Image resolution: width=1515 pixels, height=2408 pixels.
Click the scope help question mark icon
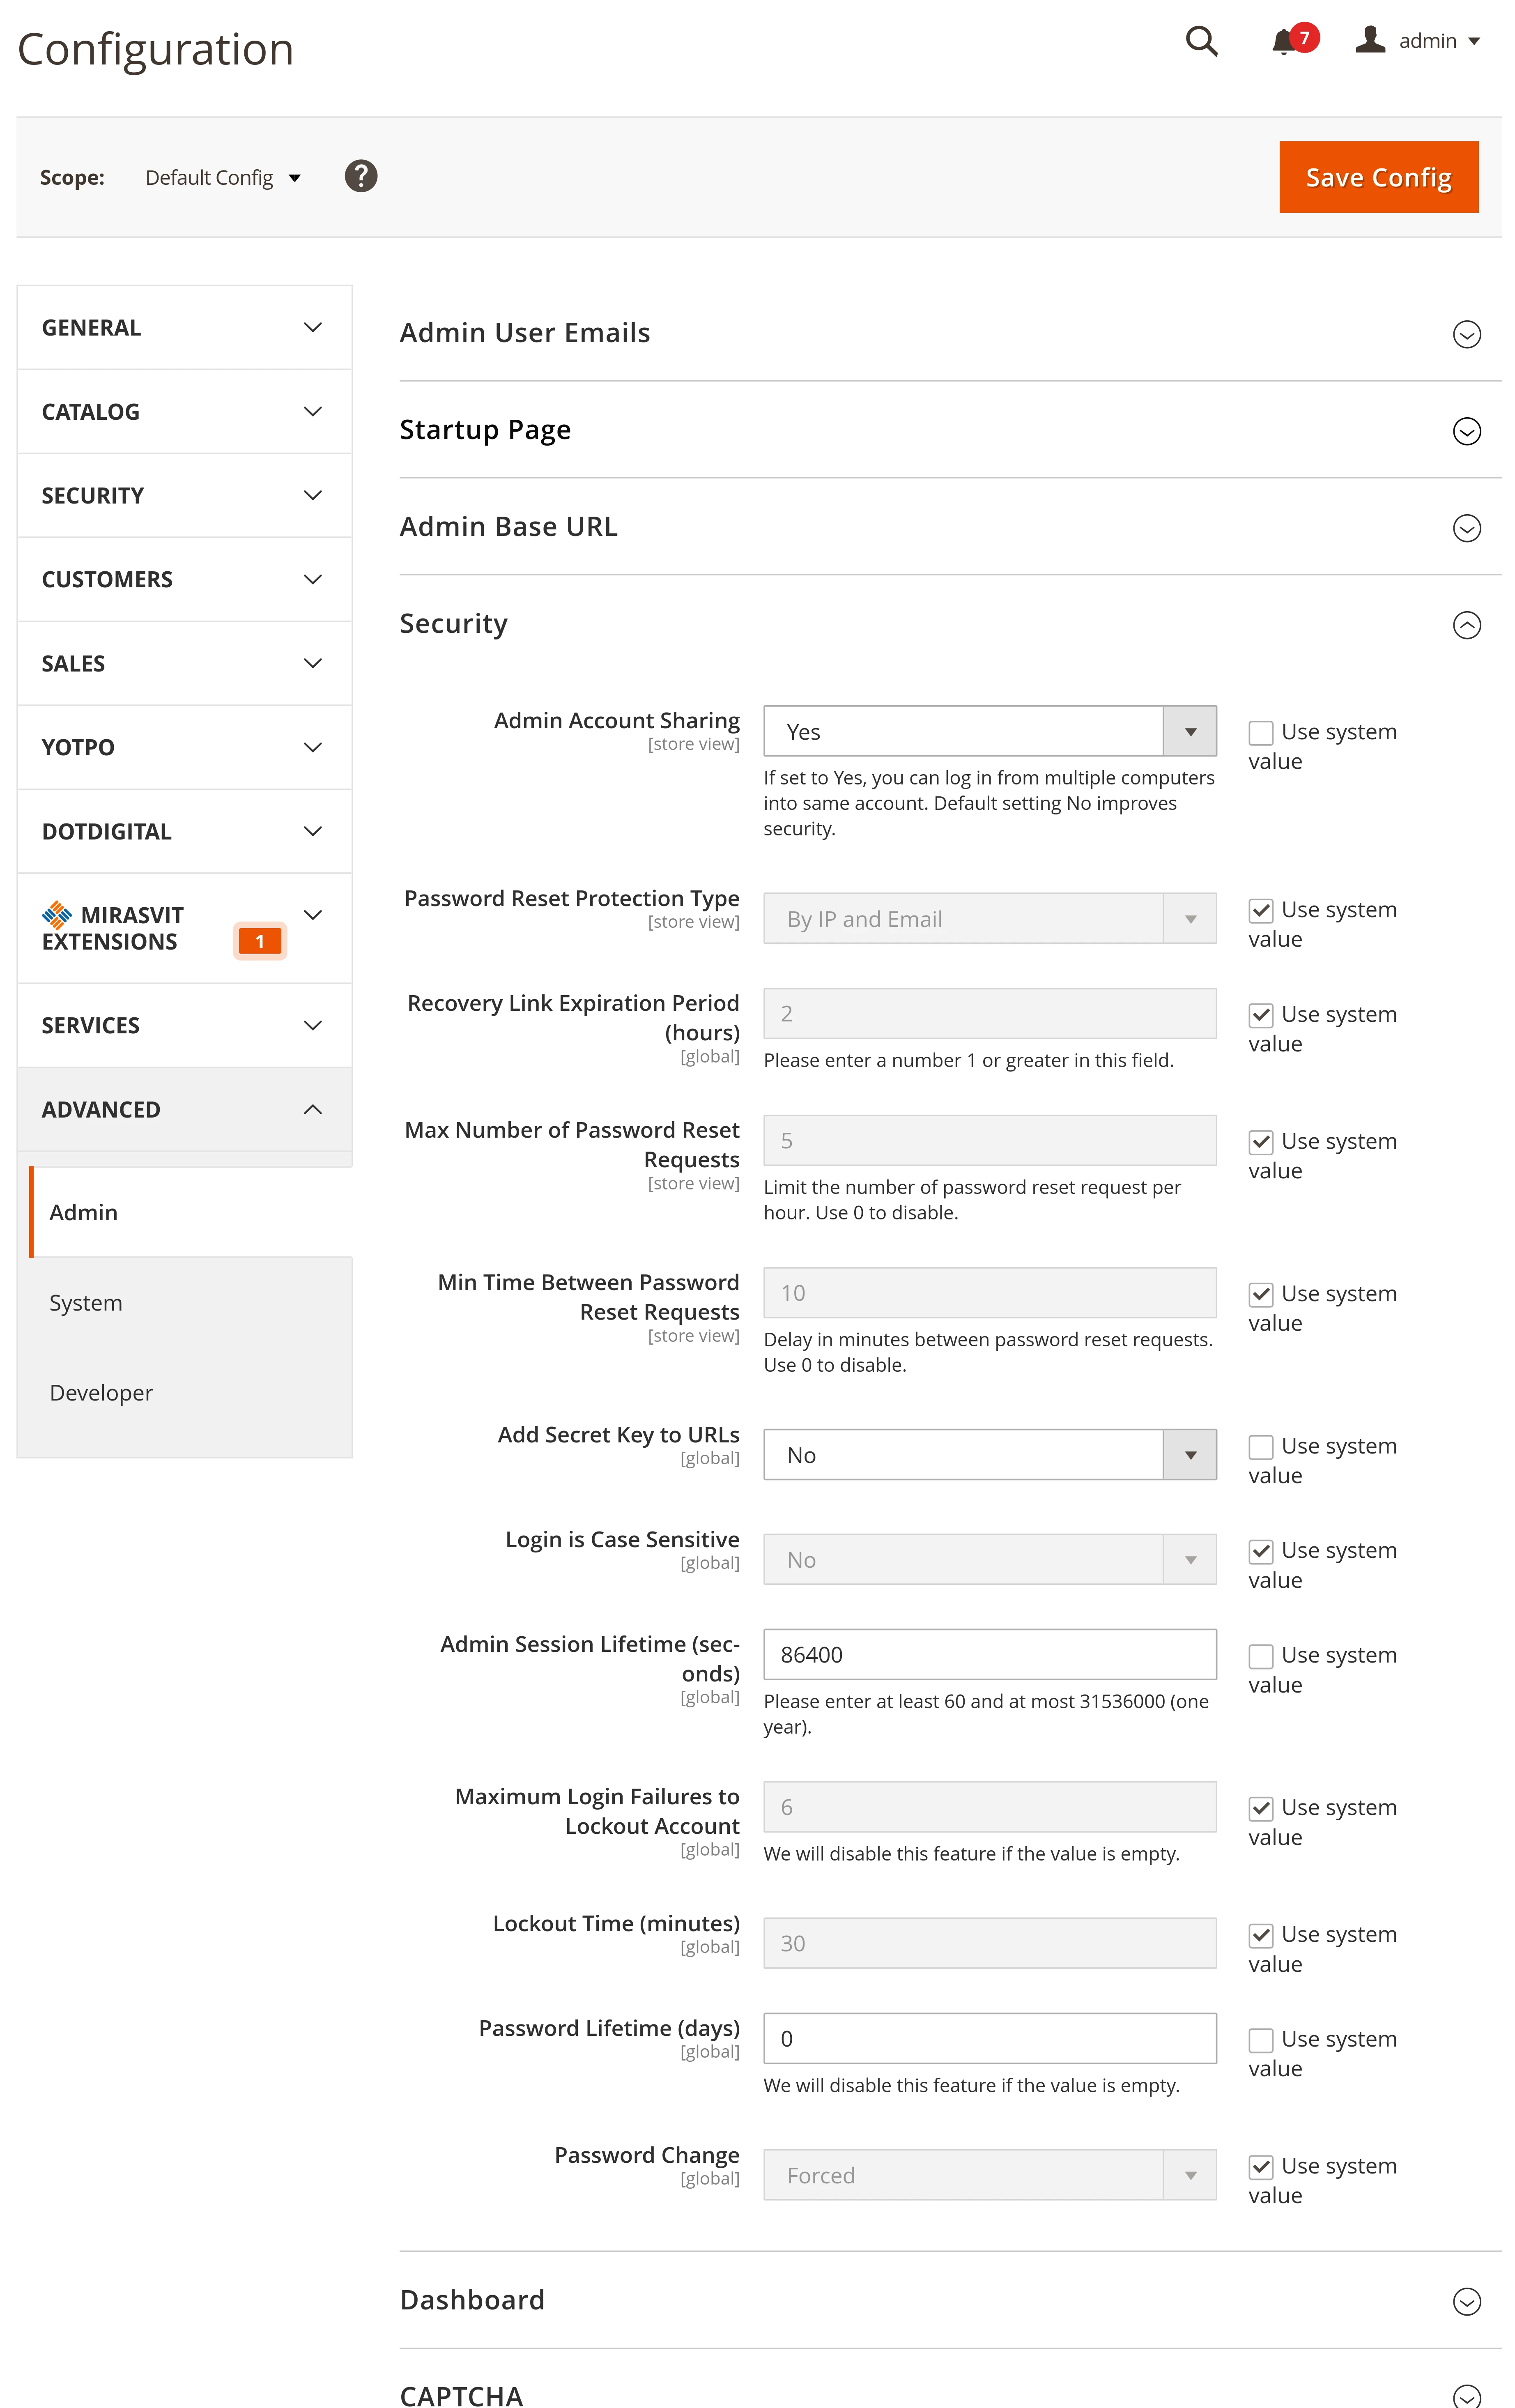point(361,176)
